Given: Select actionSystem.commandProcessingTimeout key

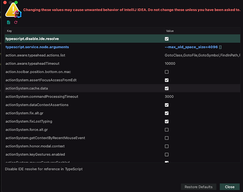Looking at the screenshot, I should tap(42, 97).
